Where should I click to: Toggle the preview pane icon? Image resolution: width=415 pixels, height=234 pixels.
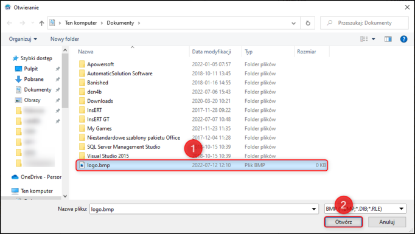tap(388, 39)
